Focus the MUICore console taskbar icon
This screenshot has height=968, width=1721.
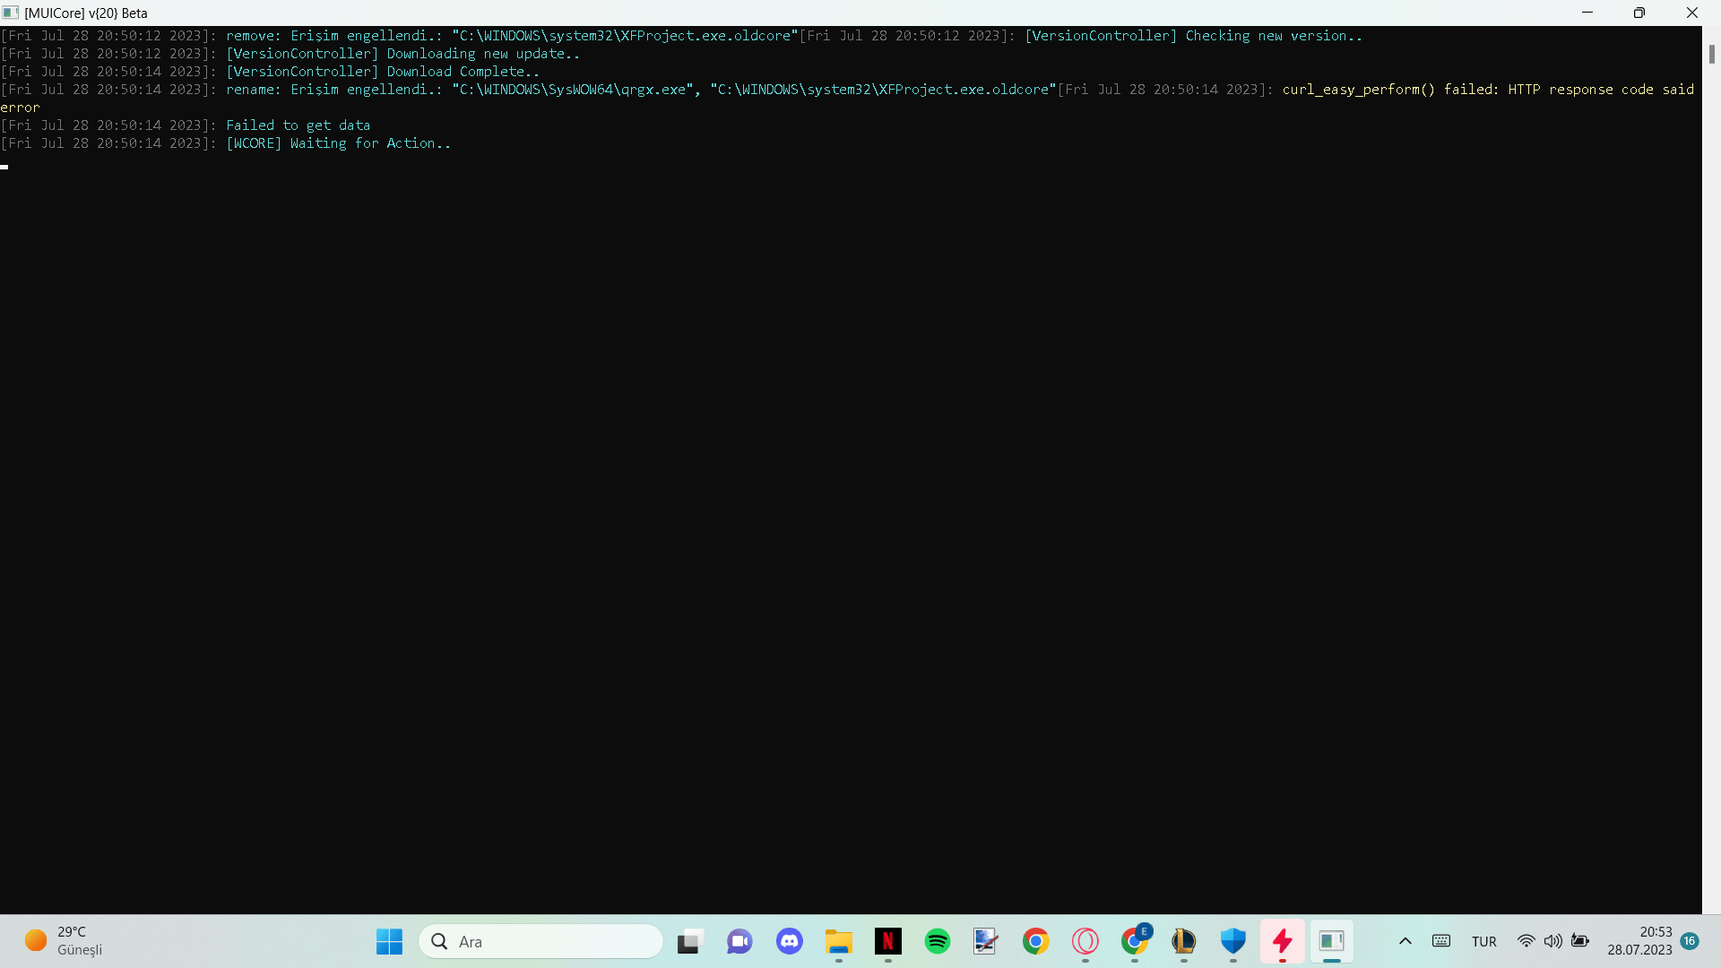click(1332, 941)
